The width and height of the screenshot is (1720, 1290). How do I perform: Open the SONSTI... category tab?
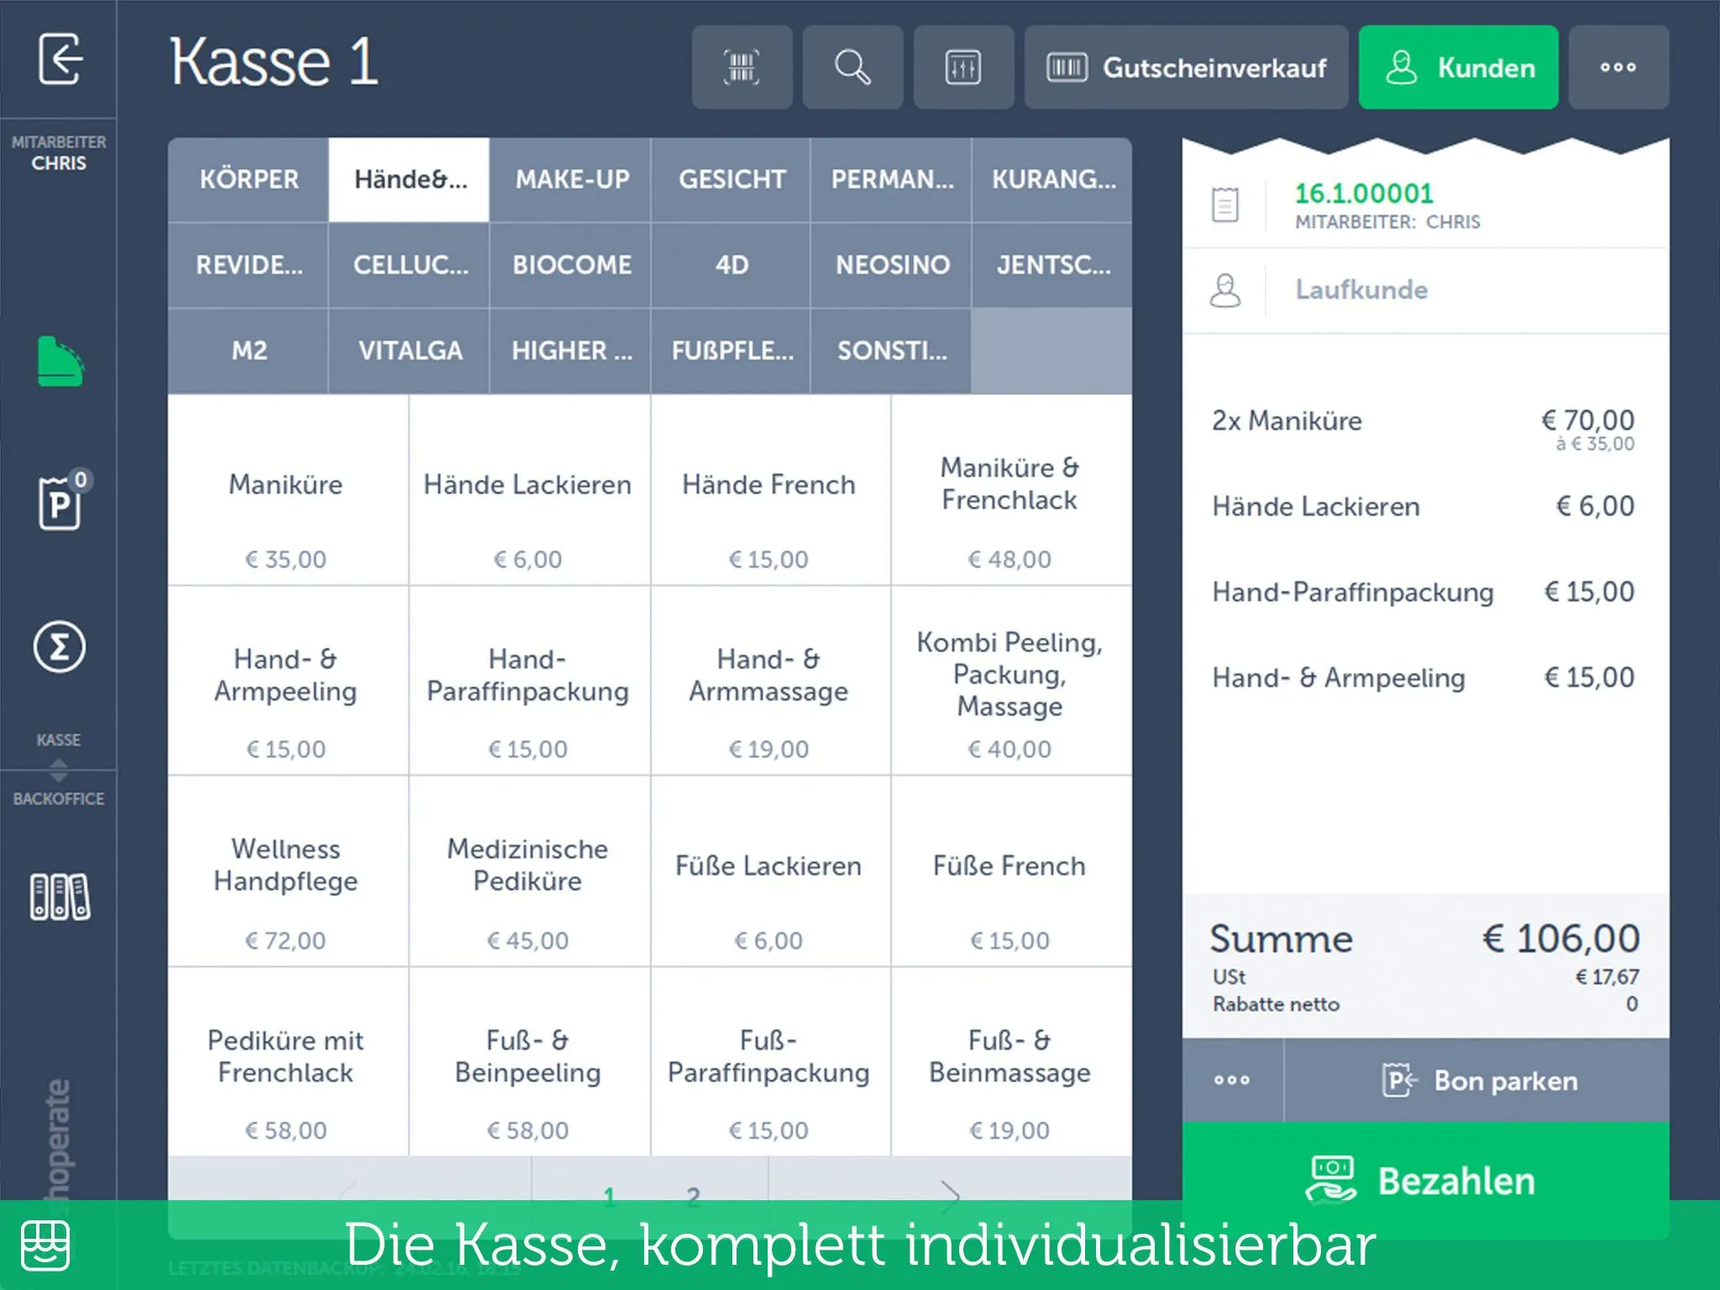(x=891, y=351)
